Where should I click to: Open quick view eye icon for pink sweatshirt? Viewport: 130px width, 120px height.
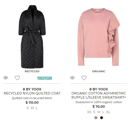72,78
